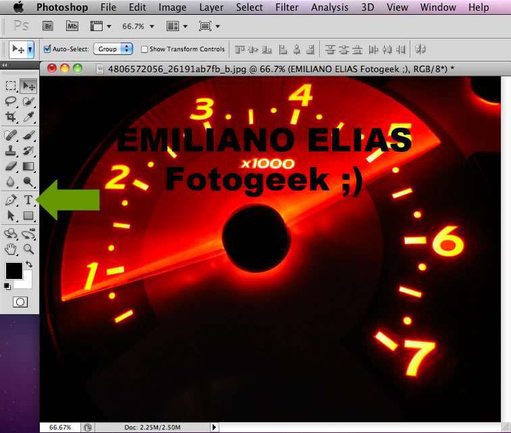
Task: Open the Filter menu
Action: pos(287,7)
